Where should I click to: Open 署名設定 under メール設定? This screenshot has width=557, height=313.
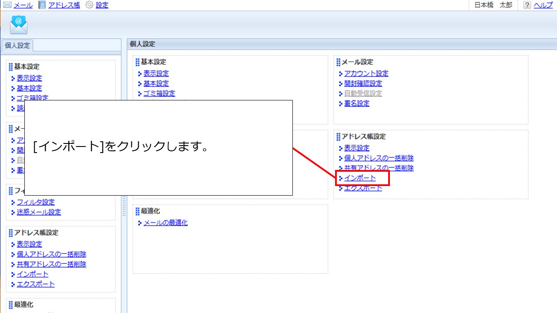click(x=356, y=103)
